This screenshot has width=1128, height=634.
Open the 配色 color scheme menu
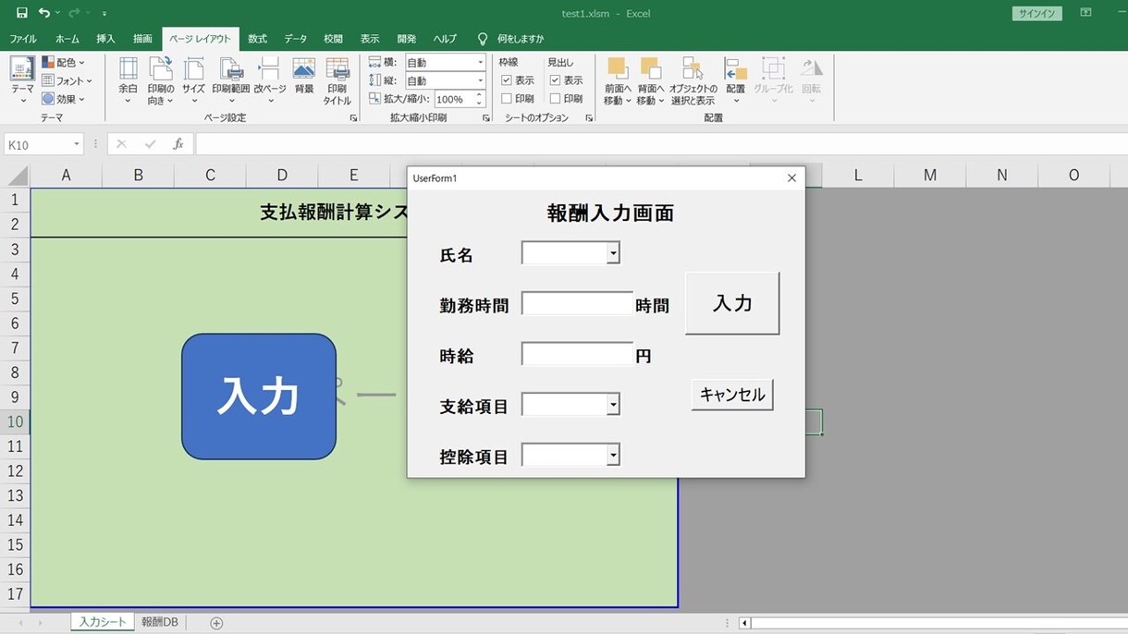(64, 63)
